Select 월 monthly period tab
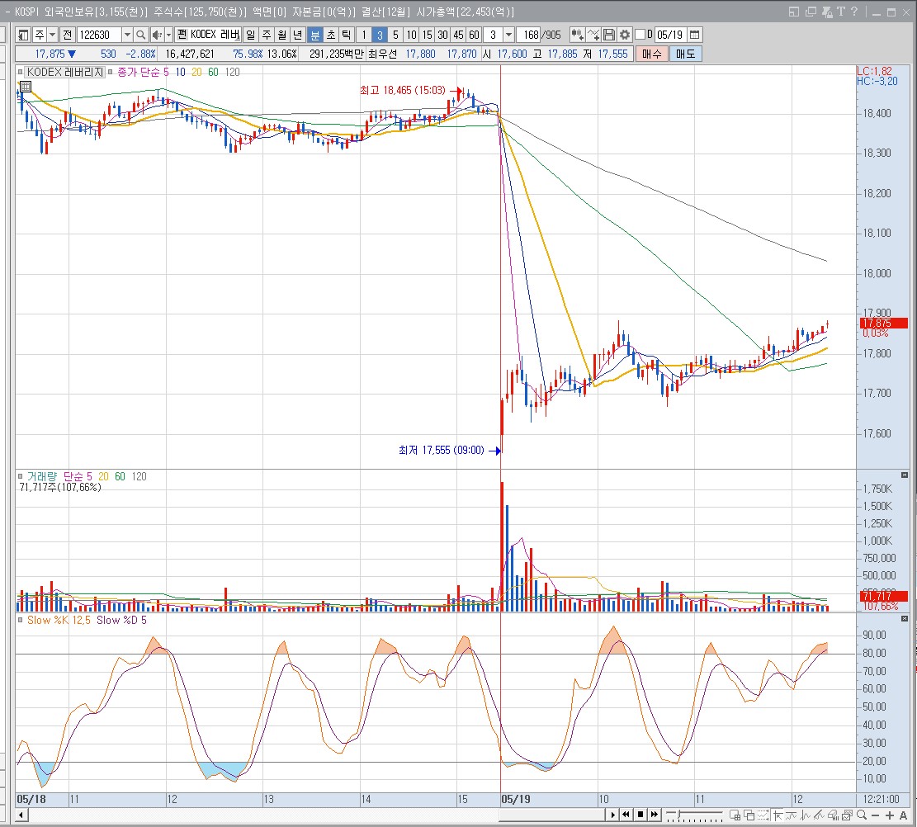Image resolution: width=917 pixels, height=827 pixels. coord(282,35)
